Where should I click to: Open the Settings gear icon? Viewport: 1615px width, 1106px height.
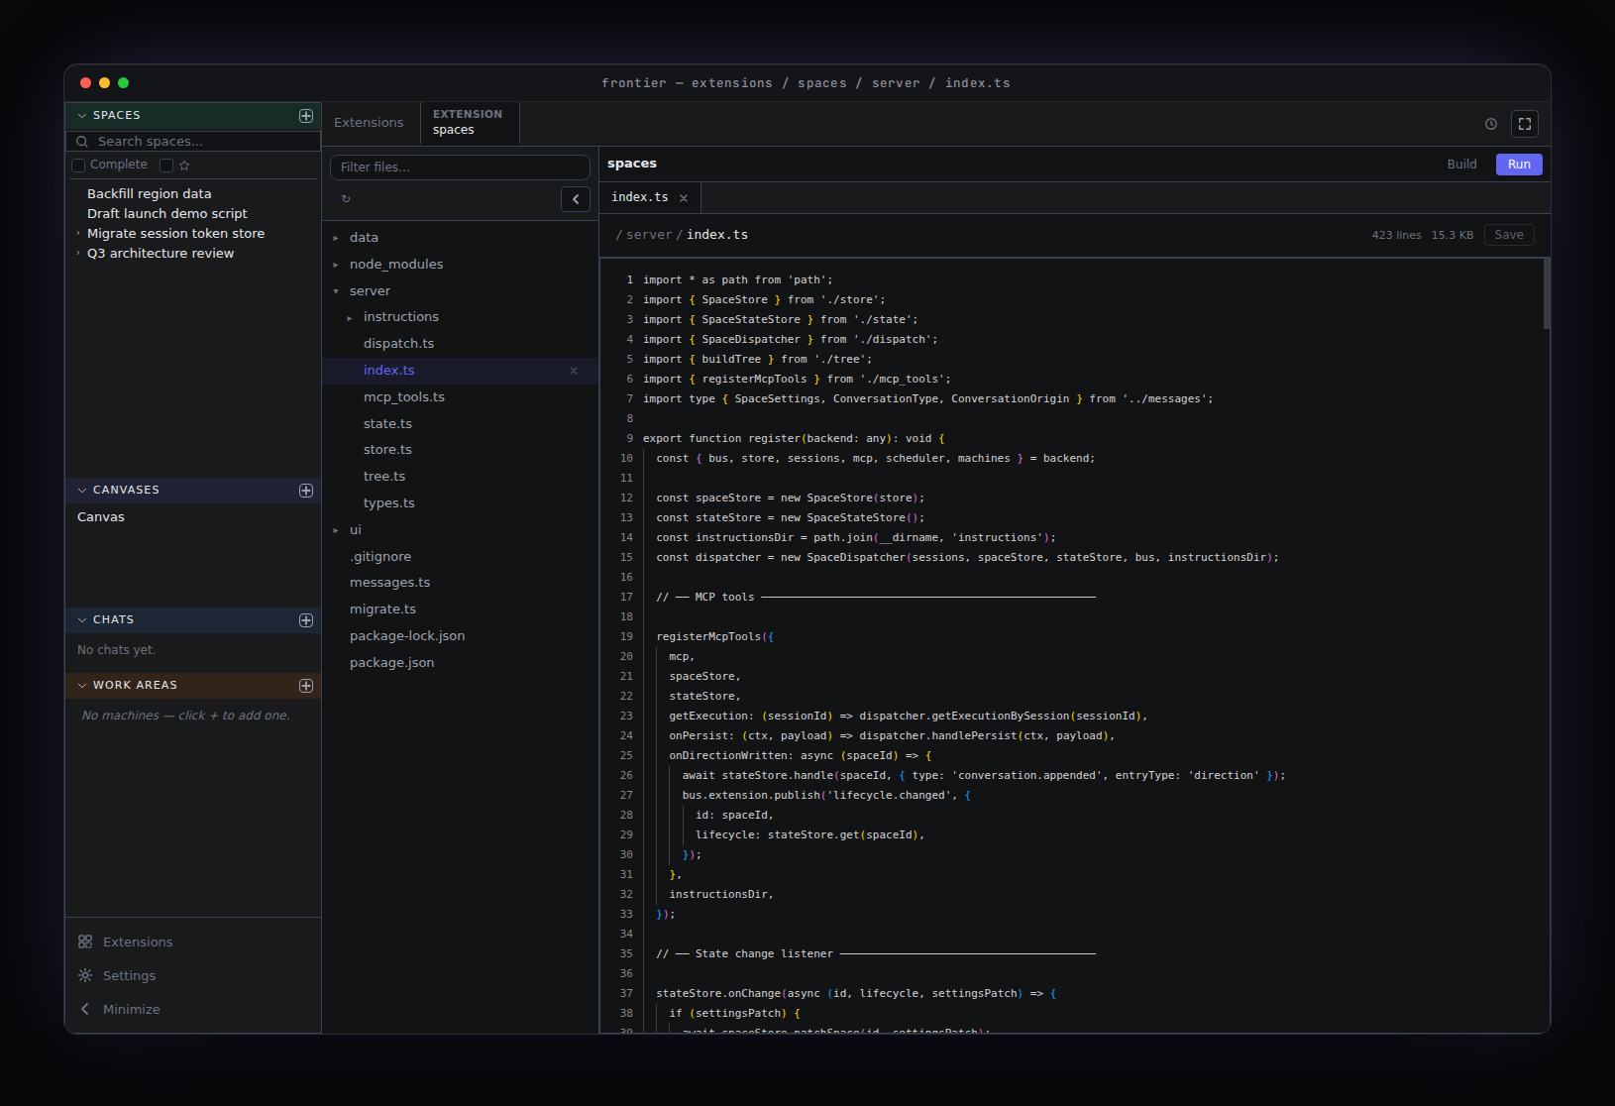[85, 975]
